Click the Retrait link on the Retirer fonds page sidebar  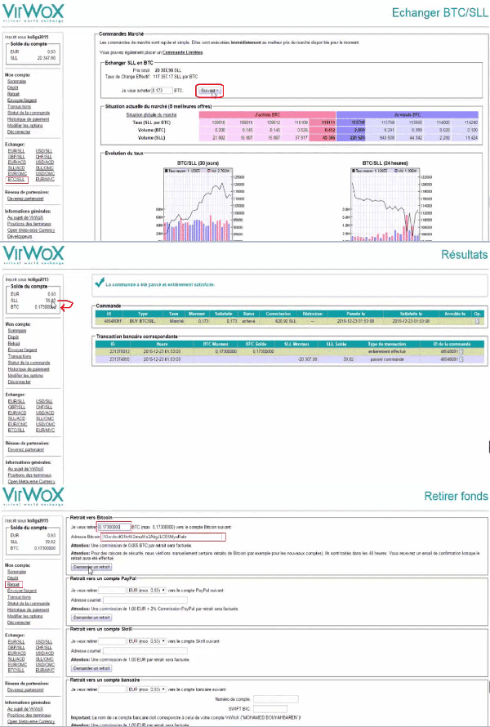[13, 584]
